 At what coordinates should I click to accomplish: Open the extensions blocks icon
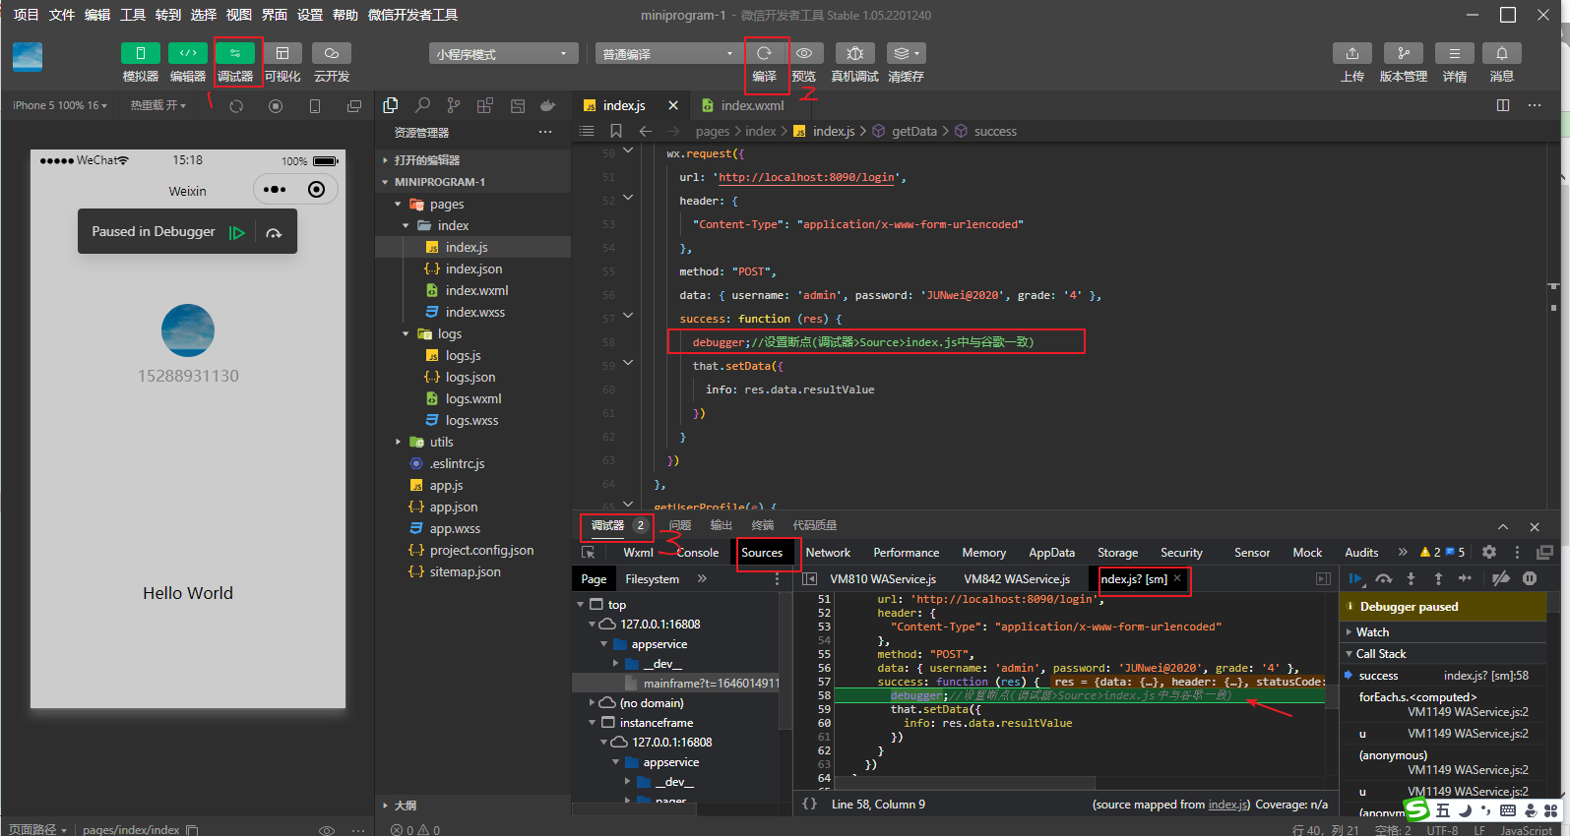click(485, 105)
